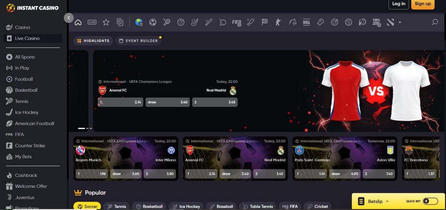Screen dimensions: 446x210
Task: Open favorites star icon
Action: 106,22
